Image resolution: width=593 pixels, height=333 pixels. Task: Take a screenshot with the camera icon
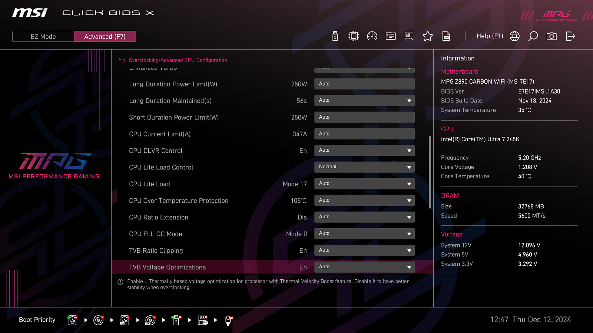click(551, 36)
